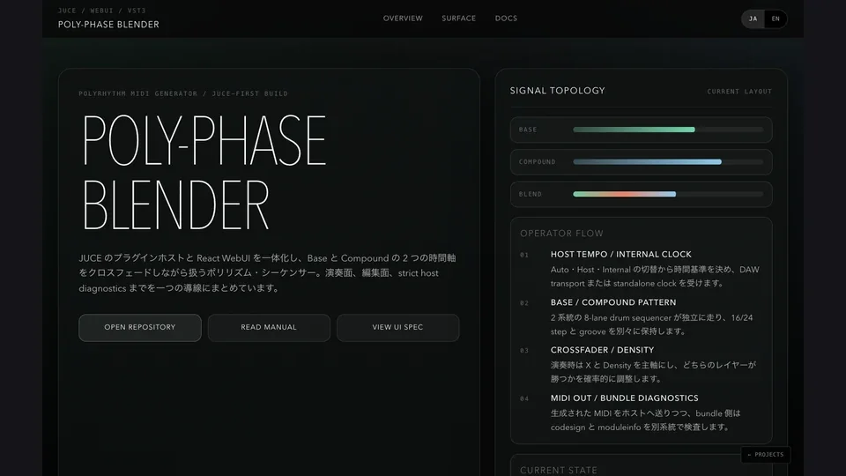The width and height of the screenshot is (846, 476).
Task: Click step number 04 in Operator Flow
Action: 524,398
